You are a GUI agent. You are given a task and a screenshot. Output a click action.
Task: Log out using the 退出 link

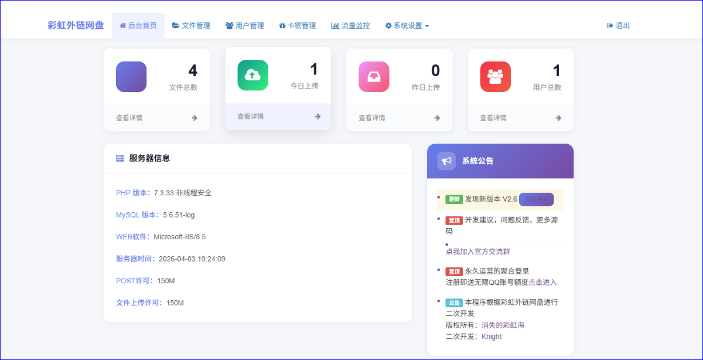coord(618,26)
